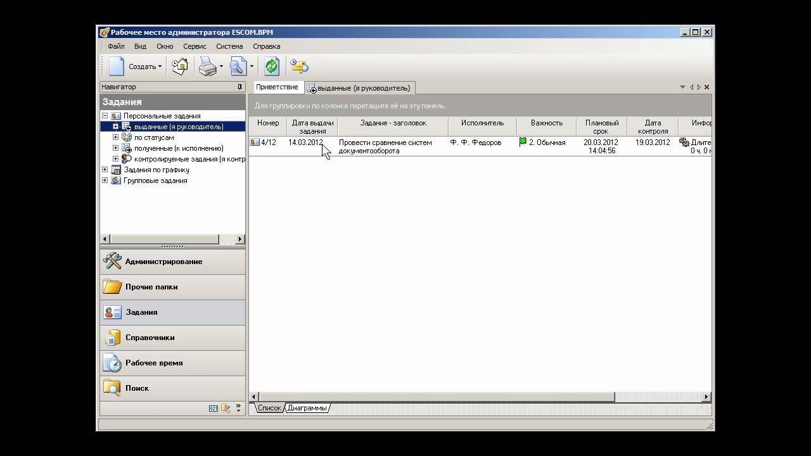The height and width of the screenshot is (456, 811).
Task: Sort by Дата выдачи задания column header
Action: [x=312, y=127]
